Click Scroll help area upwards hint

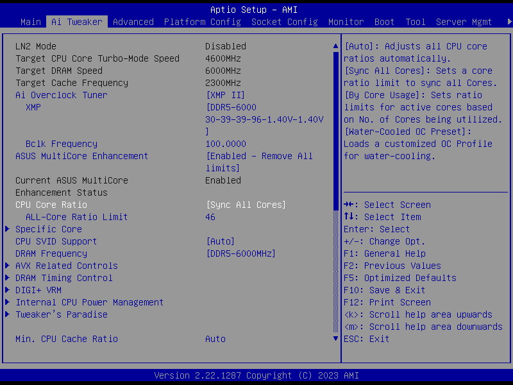click(x=418, y=314)
